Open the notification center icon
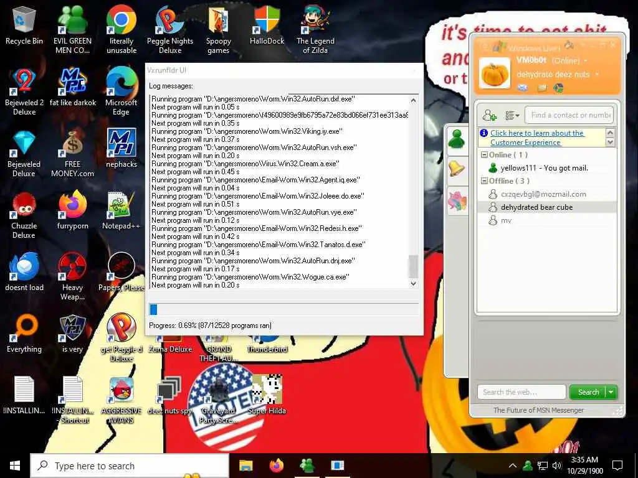Viewport: 638px width, 478px height. (x=617, y=466)
